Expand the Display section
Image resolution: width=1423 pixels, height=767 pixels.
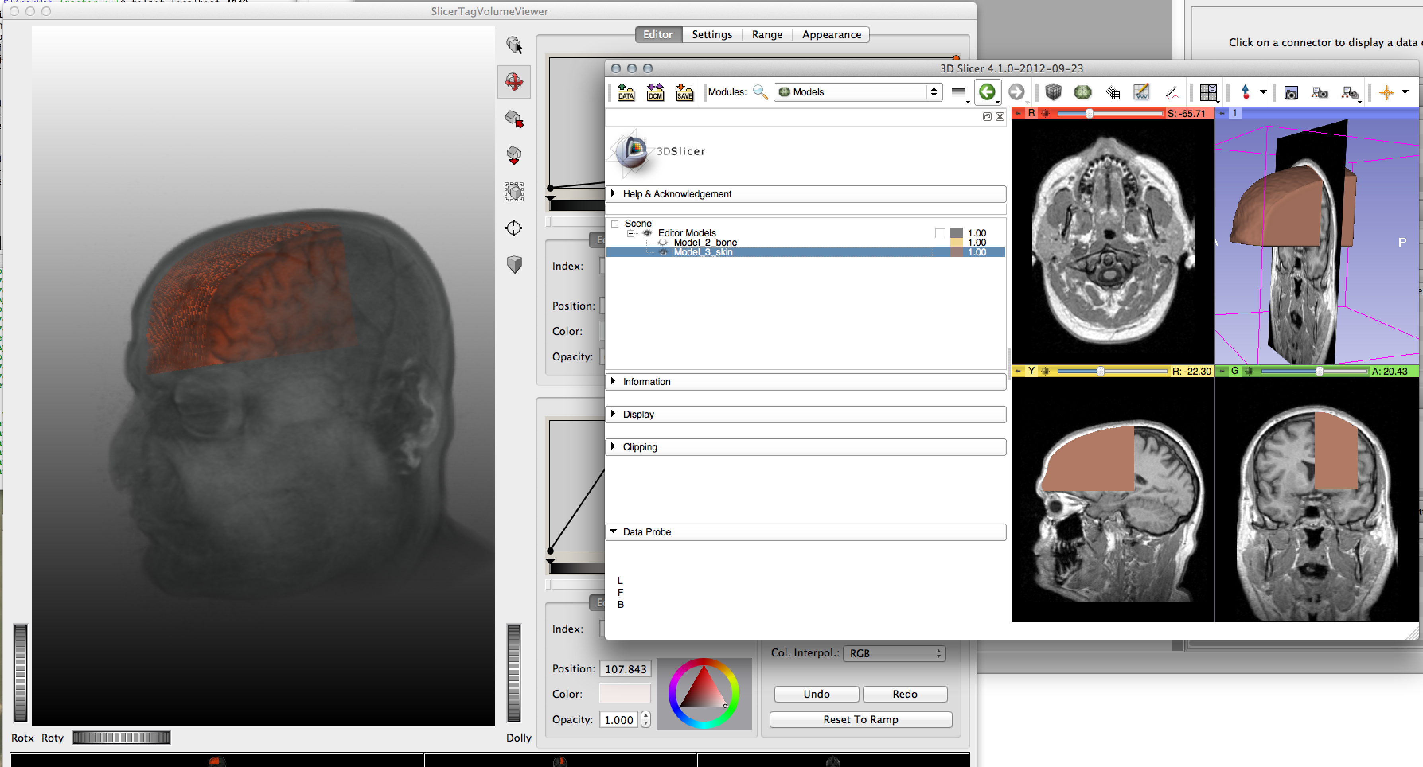click(x=638, y=414)
